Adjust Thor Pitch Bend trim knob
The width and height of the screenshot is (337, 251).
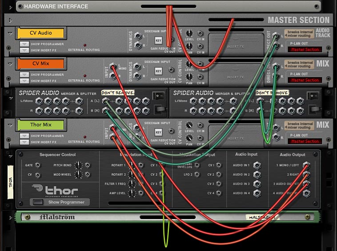tap(78, 165)
